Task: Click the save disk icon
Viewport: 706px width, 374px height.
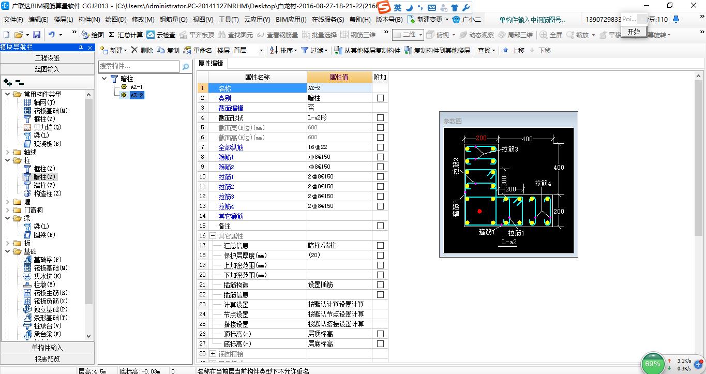Action: point(37,35)
